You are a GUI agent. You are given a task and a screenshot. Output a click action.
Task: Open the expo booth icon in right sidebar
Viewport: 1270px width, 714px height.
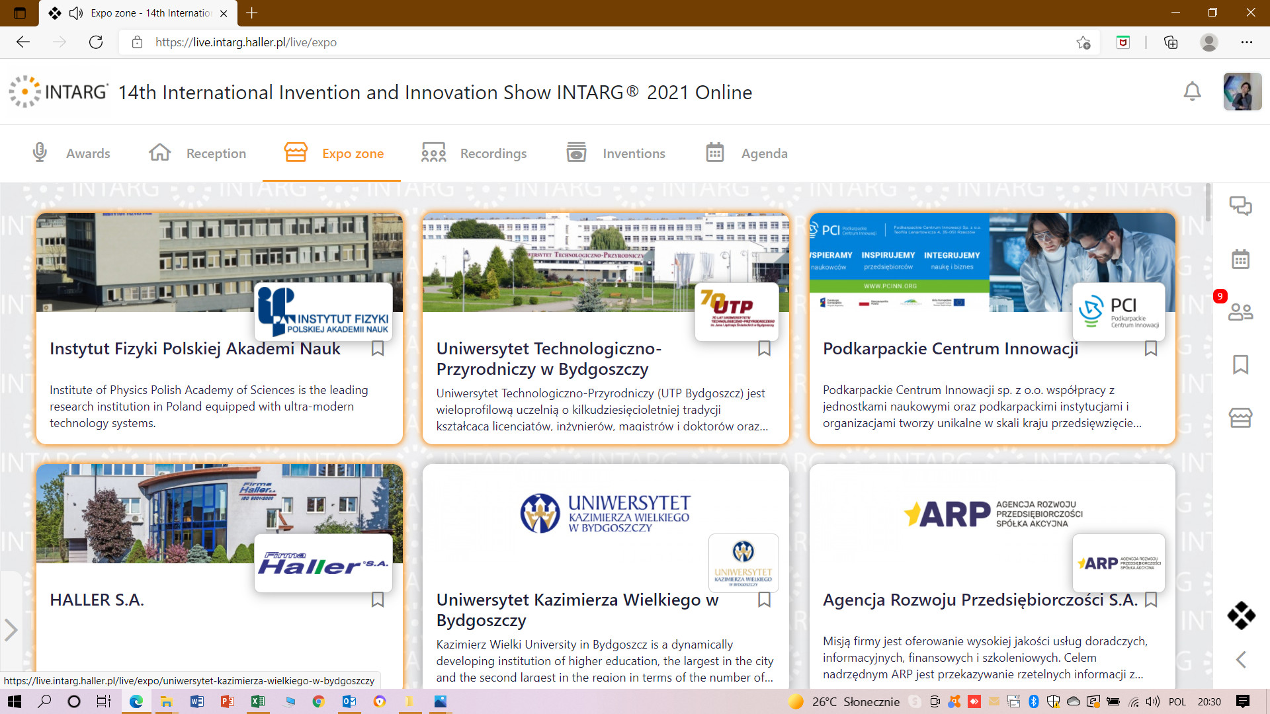[1240, 418]
